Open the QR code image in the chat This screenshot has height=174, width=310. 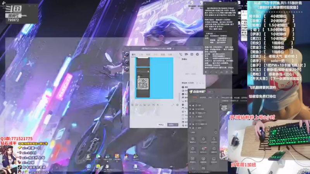pos(143,84)
